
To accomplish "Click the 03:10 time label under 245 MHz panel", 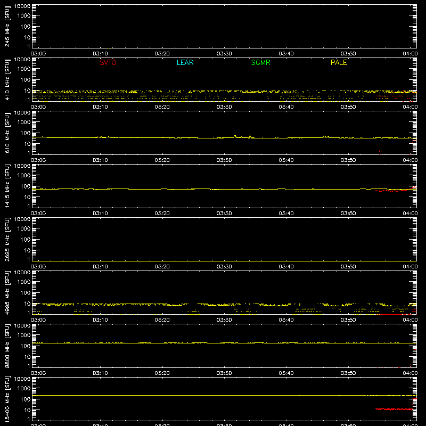I will (100, 54).
